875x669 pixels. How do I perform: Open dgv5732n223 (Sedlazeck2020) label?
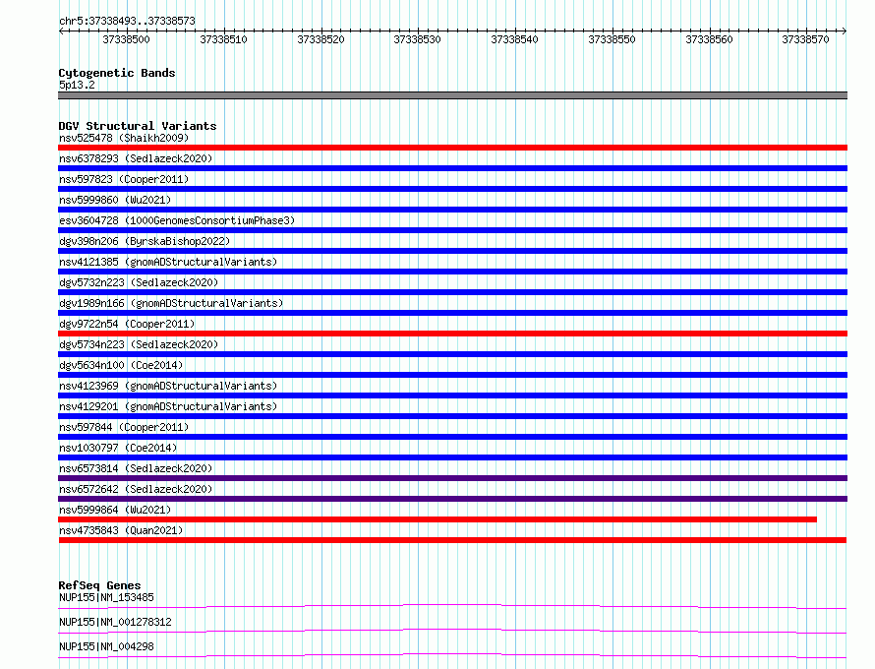point(139,282)
